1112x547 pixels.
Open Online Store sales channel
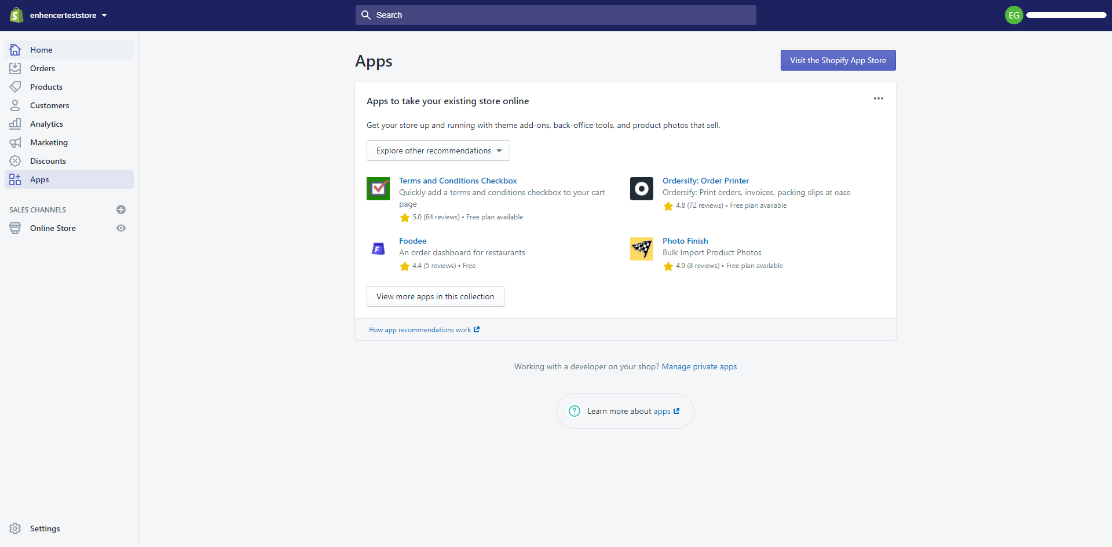tap(53, 228)
